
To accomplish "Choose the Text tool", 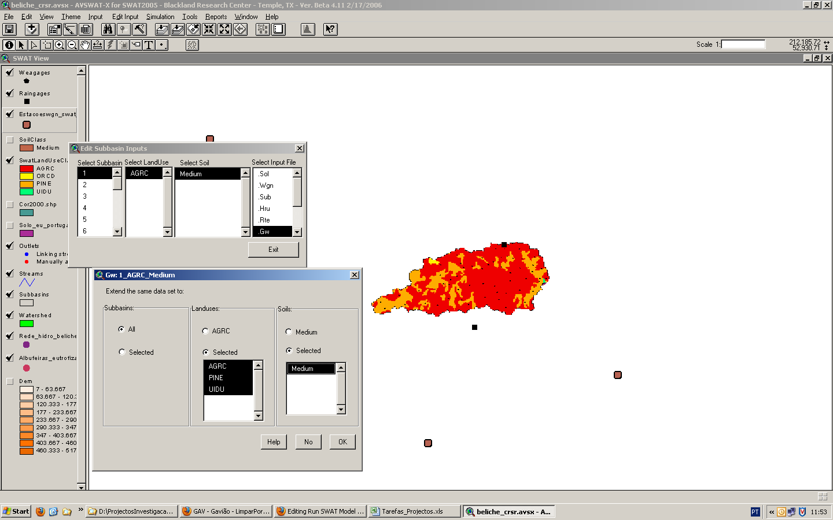I will [149, 45].
